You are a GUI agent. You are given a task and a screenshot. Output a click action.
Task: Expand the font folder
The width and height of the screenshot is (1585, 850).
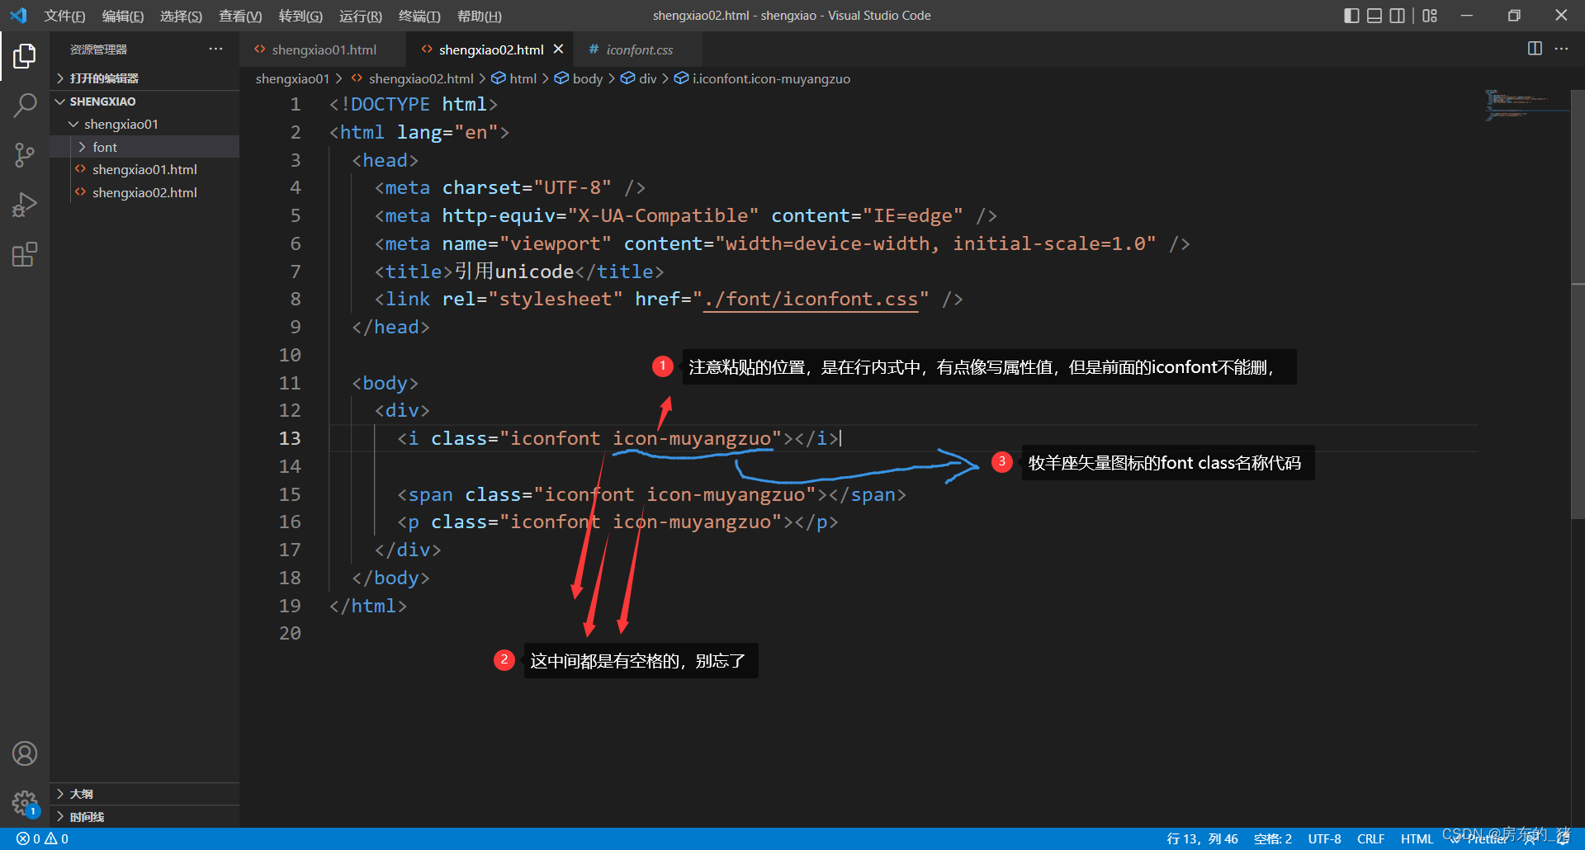(144, 147)
